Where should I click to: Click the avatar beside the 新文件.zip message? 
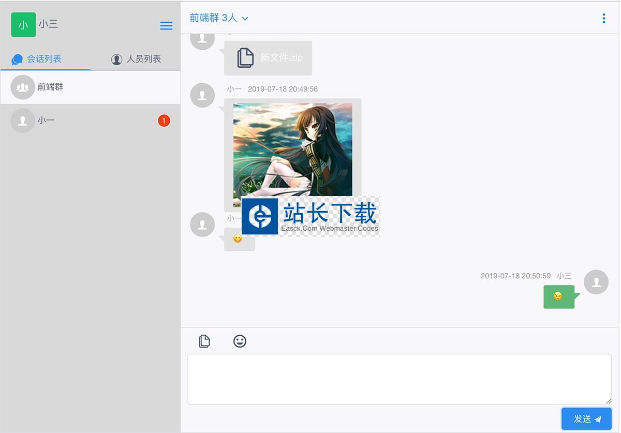(202, 40)
